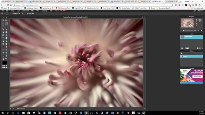Collapse the Promotion panel
Viewport: 205px width, 115px height.
point(202,68)
